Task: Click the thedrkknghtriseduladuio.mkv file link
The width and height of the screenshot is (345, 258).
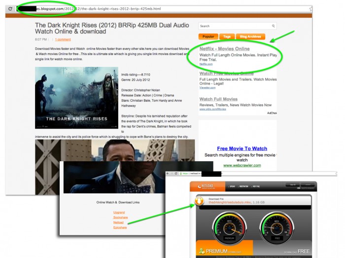Action: (x=230, y=202)
